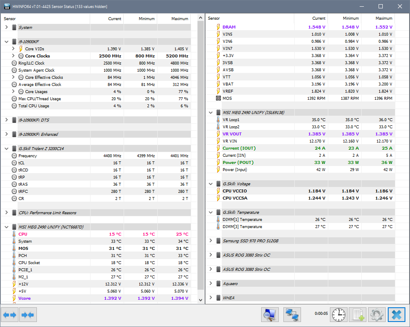The image size is (410, 327).
Task: Click the clock icon beside Total CPU Usage
Action: click(14, 106)
